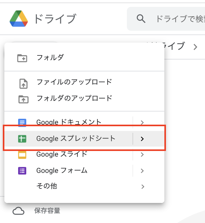The width and height of the screenshot is (205, 223).
Task: Click the blue Google Docs icon
Action: [22, 122]
